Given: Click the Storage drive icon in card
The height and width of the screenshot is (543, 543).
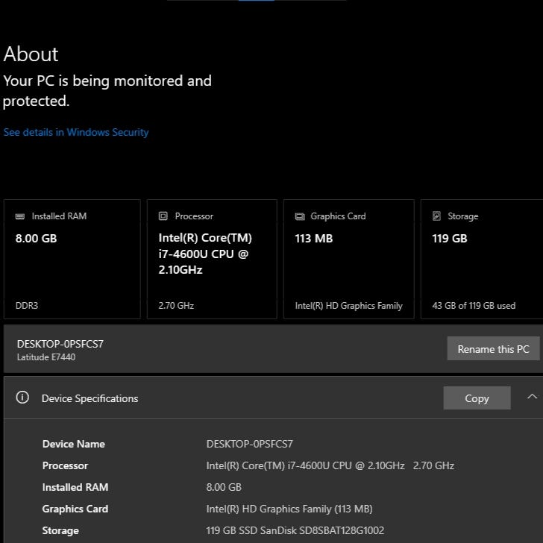Looking at the screenshot, I should 437,216.
